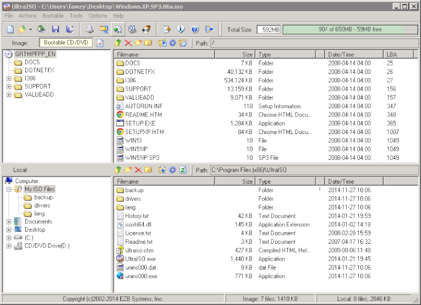421x305 pixels.
Task: Click the Extract icon in image toolbar
Action: (x=162, y=43)
